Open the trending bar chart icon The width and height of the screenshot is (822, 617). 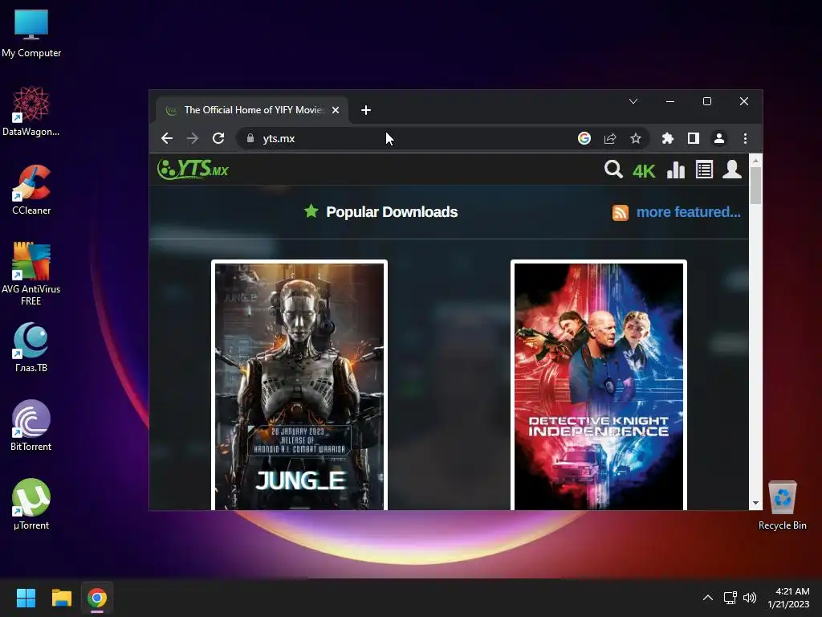point(676,170)
